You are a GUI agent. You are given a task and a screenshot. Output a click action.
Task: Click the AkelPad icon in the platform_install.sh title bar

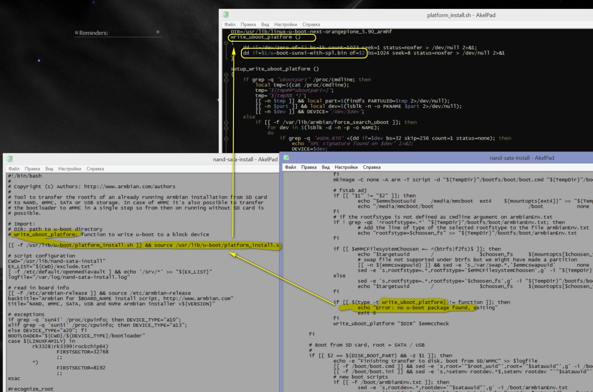click(225, 15)
